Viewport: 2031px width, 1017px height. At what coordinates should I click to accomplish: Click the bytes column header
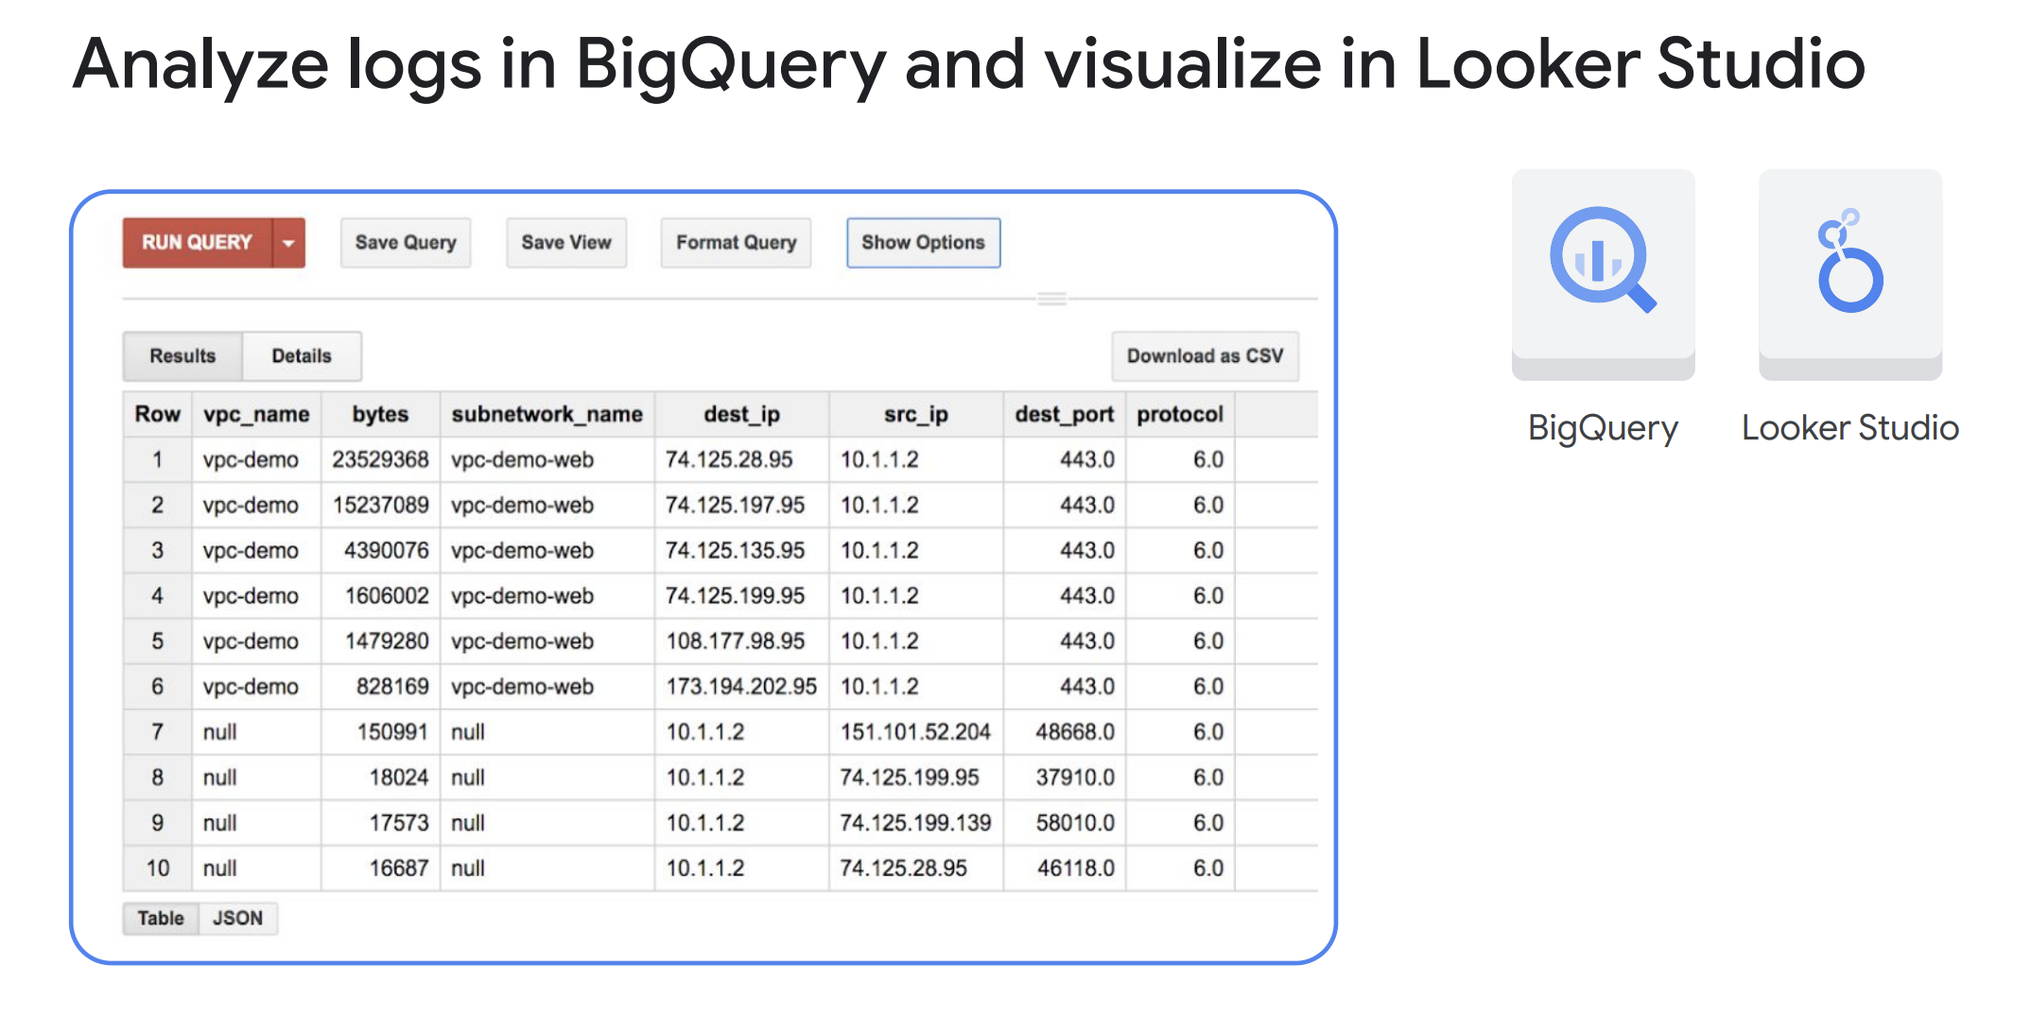(x=380, y=414)
